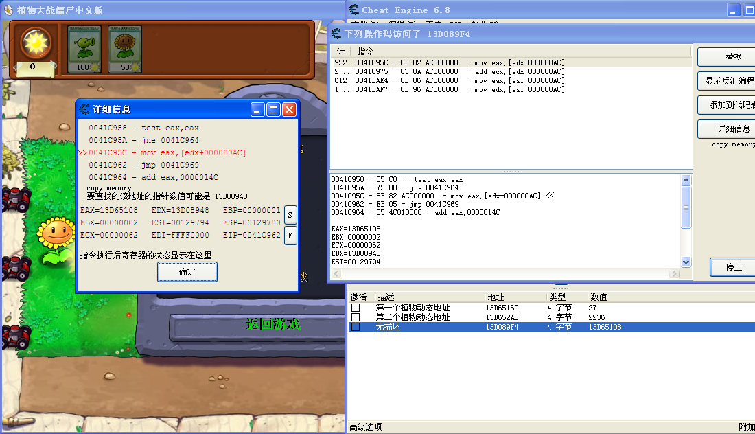
Task: Select the Peashooter seed packet costing 100
Action: (84, 49)
